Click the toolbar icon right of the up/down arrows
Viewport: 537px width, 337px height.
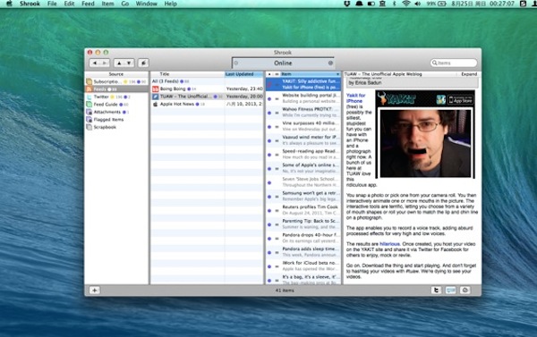click(x=143, y=63)
